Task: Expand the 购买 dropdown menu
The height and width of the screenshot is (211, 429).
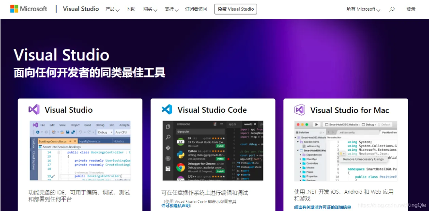Action: [150, 9]
